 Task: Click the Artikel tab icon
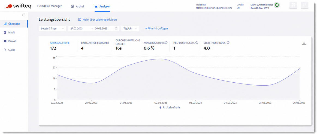[x=73, y=7]
